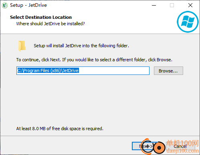Click the orange danji100 watermark logo

click(x=153, y=147)
